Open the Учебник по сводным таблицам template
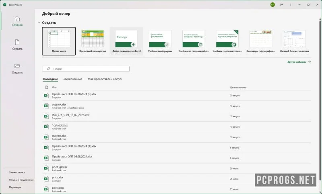Image resolution: width=322 pixels, height=194 pixels. pos(194,41)
